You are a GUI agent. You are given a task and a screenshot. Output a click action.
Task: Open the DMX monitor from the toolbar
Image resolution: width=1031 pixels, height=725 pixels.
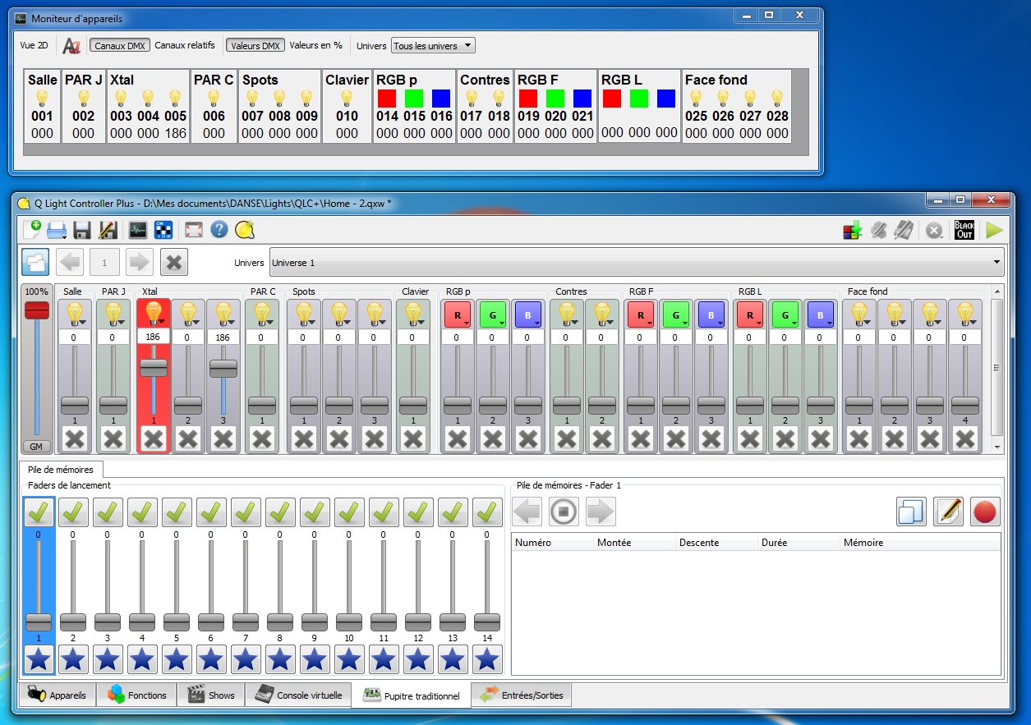tap(136, 230)
